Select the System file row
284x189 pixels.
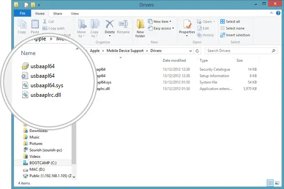[177, 82]
